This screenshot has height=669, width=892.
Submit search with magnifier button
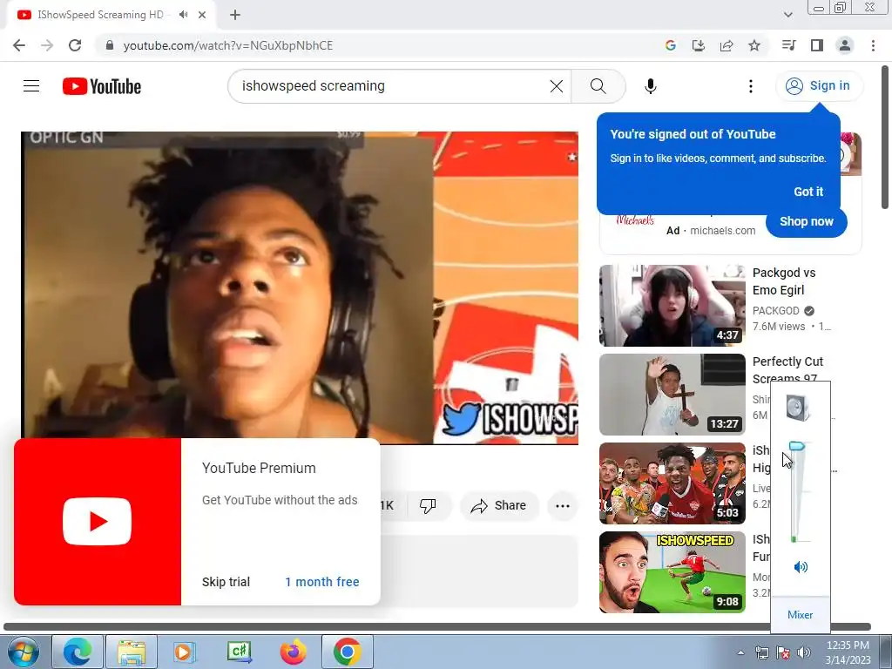598,86
